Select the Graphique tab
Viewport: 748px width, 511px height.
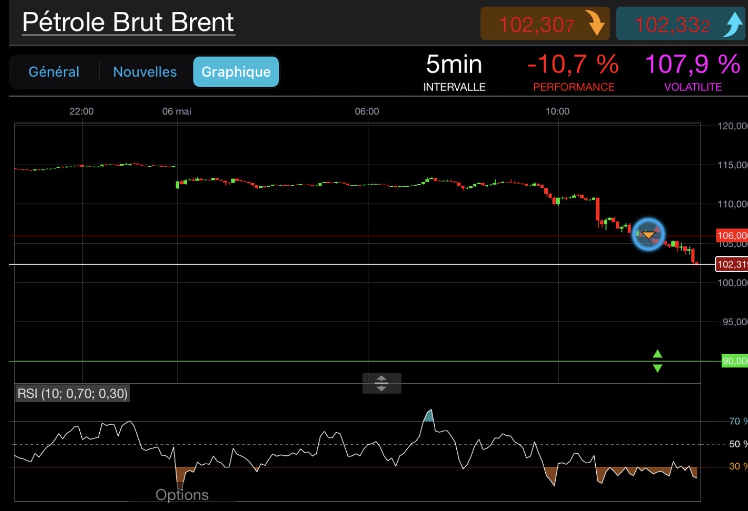coord(236,72)
